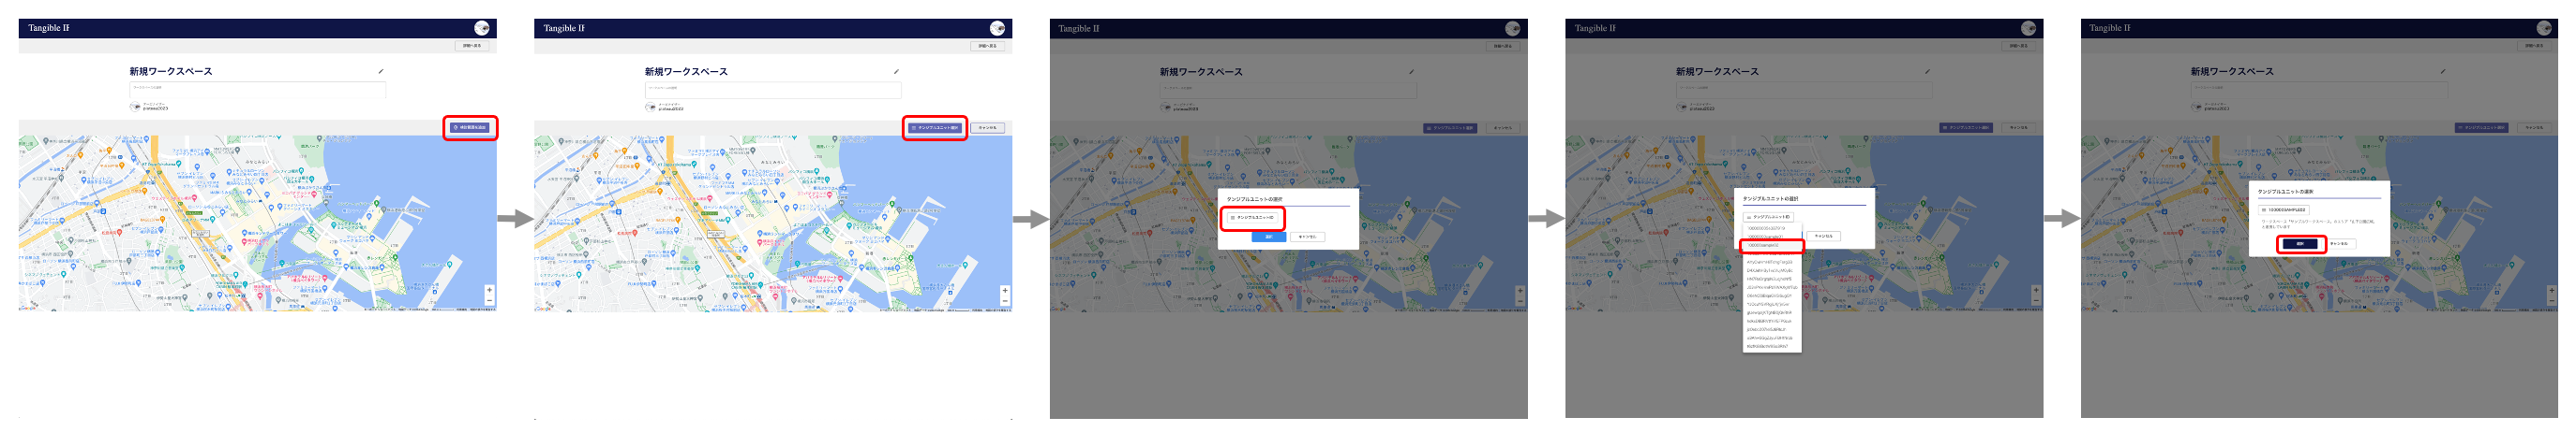
Task: Click the map zoom-out minus icon in the second panel
Action: pyautogui.click(x=1005, y=300)
